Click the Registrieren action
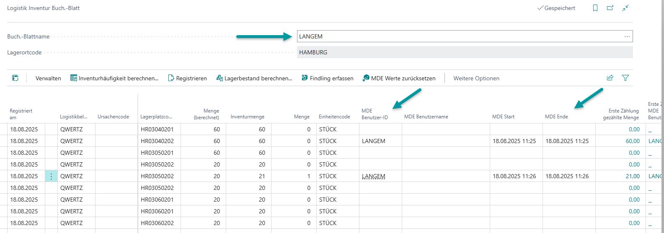The image size is (664, 233). 187,78
